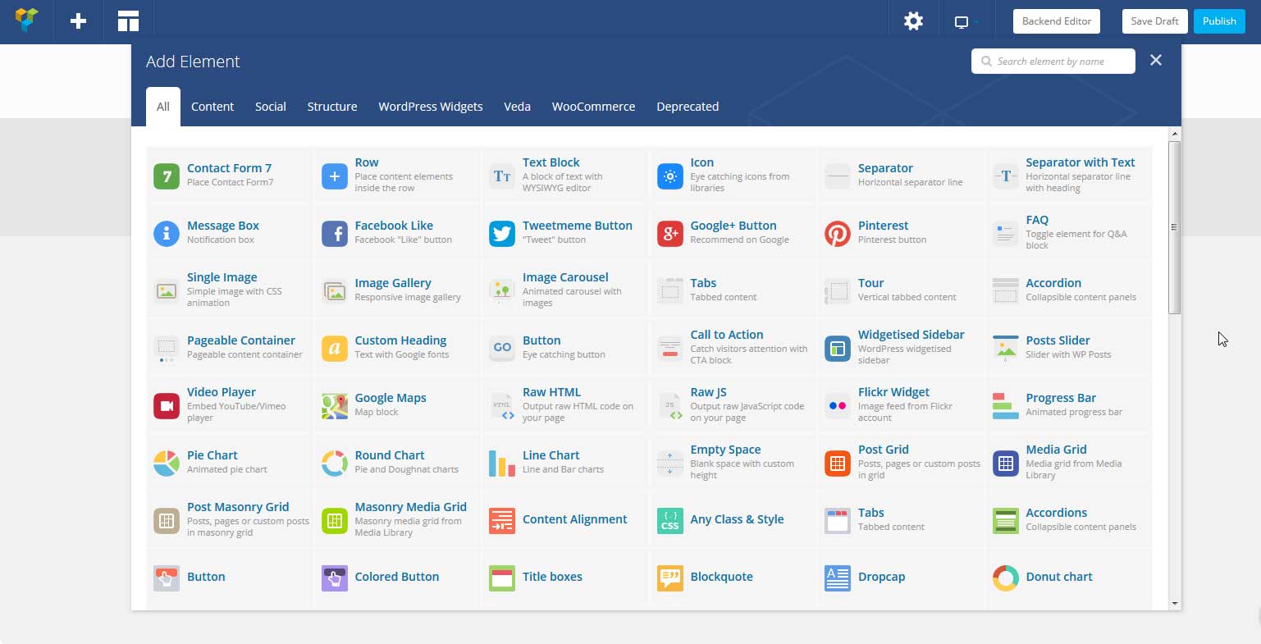This screenshot has width=1261, height=644.
Task: Open the Social tab
Action: (271, 107)
